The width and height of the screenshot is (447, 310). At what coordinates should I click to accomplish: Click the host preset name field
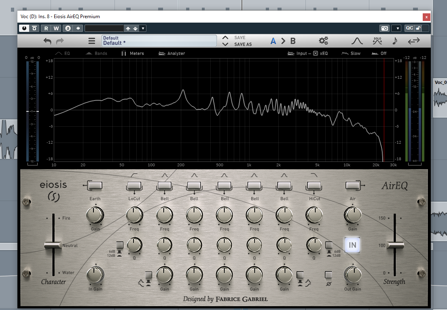[104, 28]
